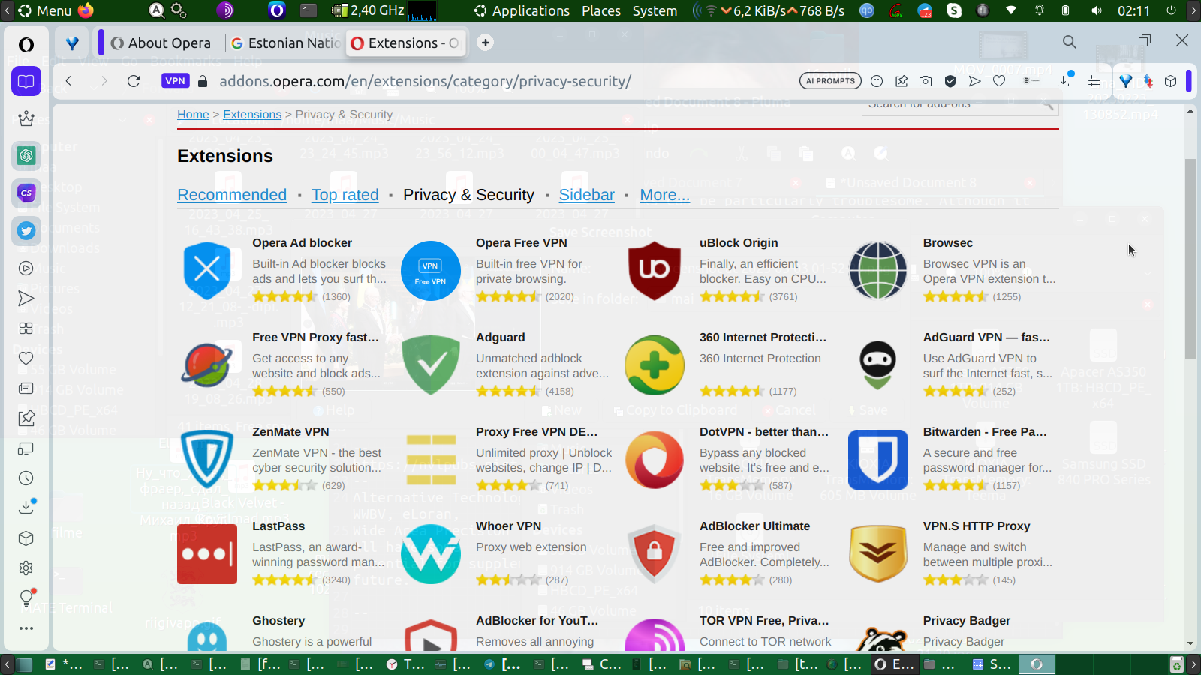Reload the current page
The image size is (1201, 675).
[134, 81]
